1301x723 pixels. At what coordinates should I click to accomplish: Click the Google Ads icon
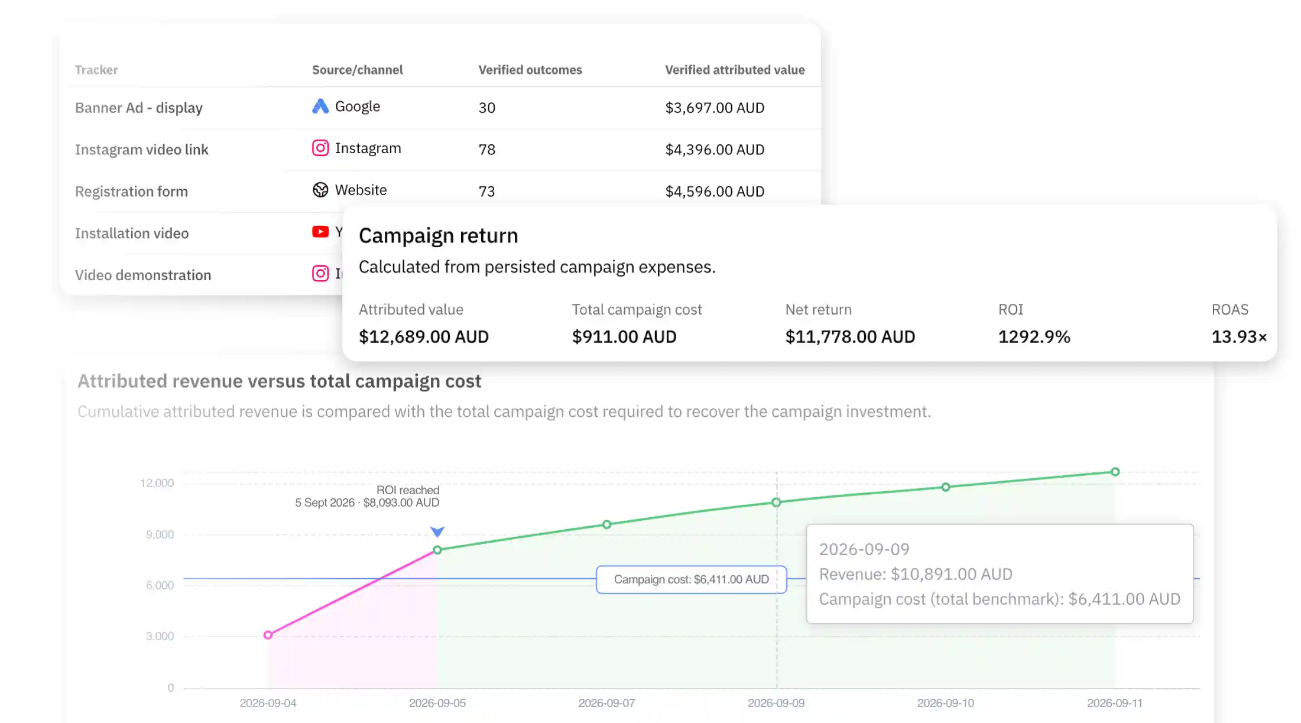point(320,106)
